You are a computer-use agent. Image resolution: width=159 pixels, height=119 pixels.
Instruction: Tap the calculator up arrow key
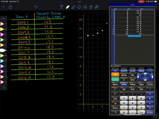pos(145,75)
